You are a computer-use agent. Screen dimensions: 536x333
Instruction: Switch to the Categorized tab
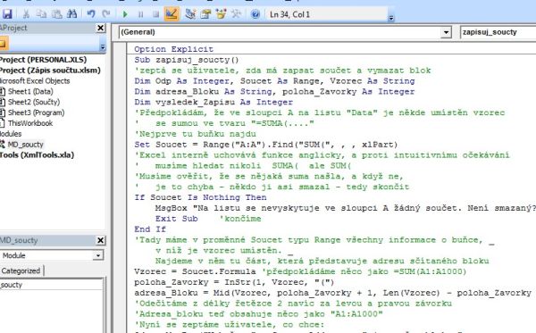click(21, 271)
